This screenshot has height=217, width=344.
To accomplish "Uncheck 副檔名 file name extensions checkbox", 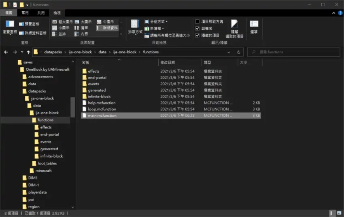I will tap(197, 28).
